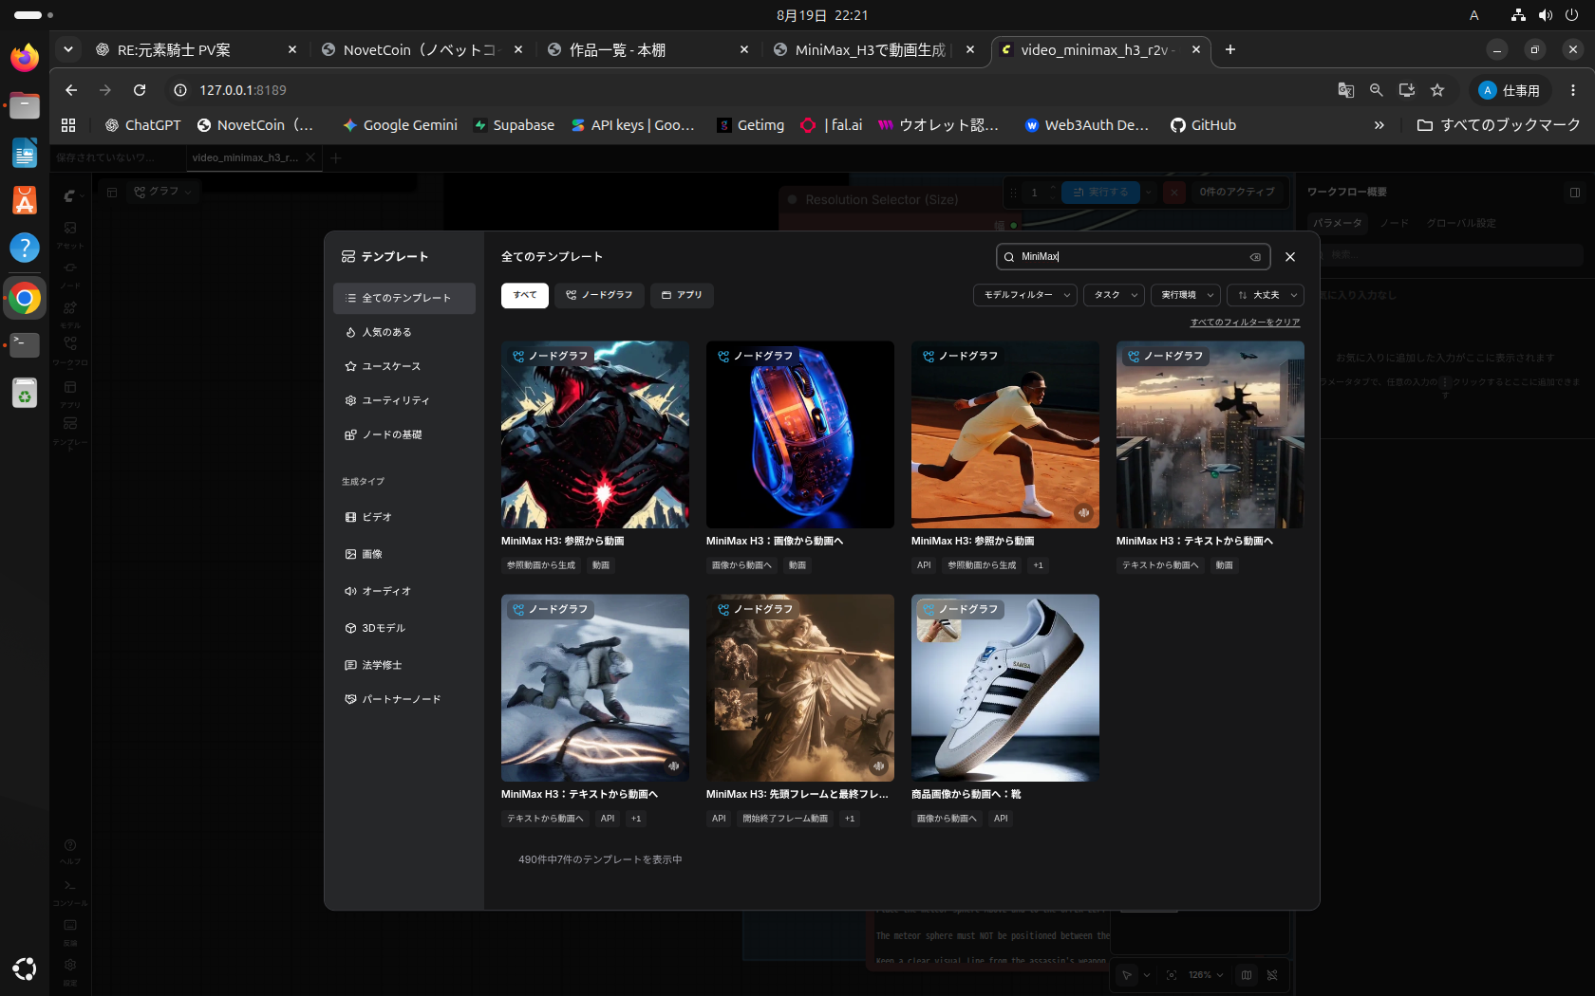This screenshot has width=1595, height=996.
Task: Open the city skyline template thumbnail
Action: coord(1210,434)
